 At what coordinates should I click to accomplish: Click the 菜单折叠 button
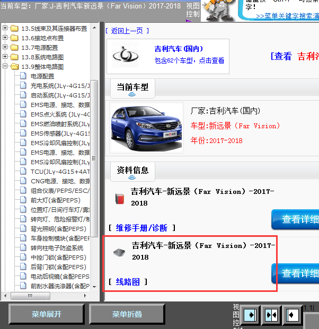click(127, 314)
